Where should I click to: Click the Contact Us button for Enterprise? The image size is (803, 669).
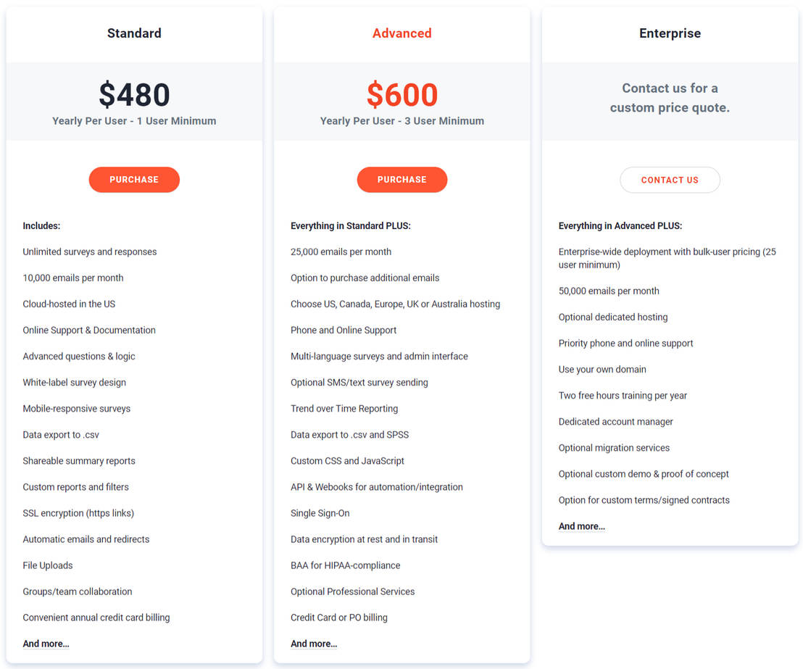point(670,180)
